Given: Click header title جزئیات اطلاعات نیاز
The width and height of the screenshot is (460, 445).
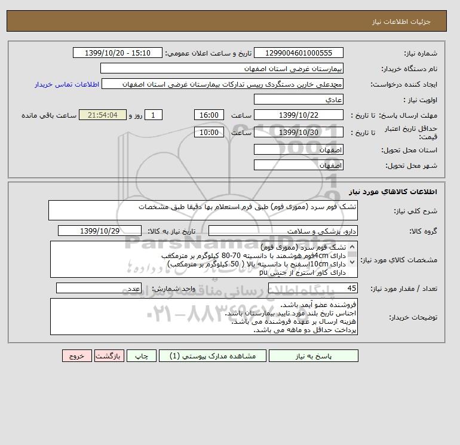Looking at the screenshot, I should (401, 22).
